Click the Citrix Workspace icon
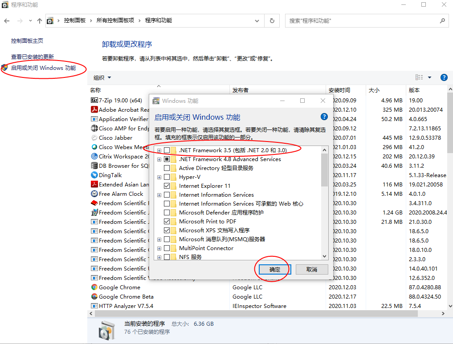The width and height of the screenshot is (453, 344). point(94,156)
